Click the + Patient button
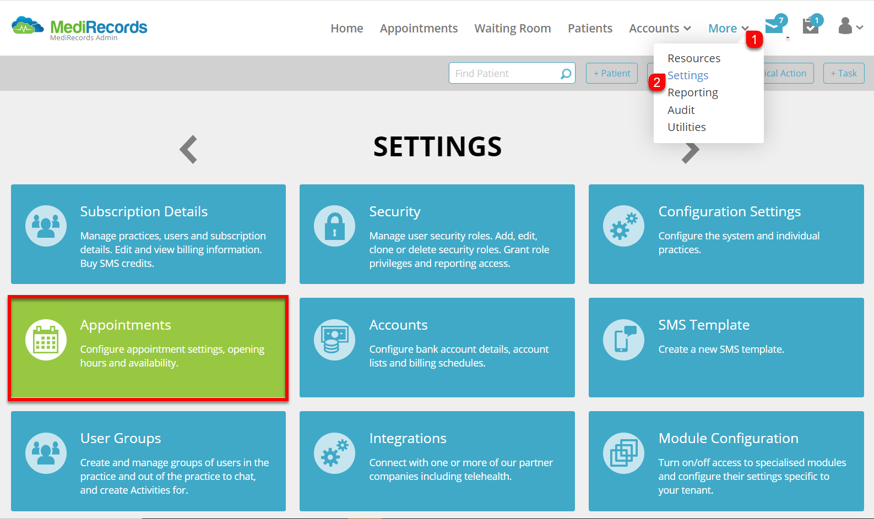Image resolution: width=874 pixels, height=519 pixels. click(x=612, y=73)
